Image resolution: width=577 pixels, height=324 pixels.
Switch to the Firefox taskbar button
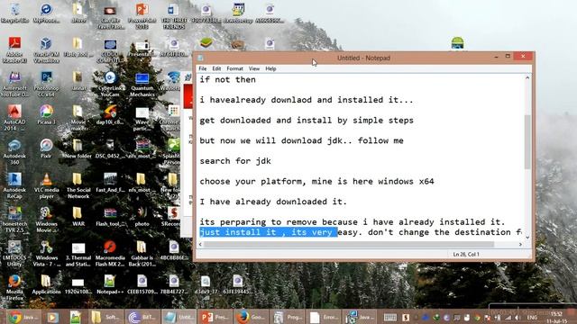tap(251, 317)
